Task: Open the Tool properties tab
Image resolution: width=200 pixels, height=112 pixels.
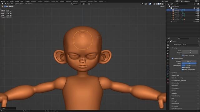Action: point(168,42)
